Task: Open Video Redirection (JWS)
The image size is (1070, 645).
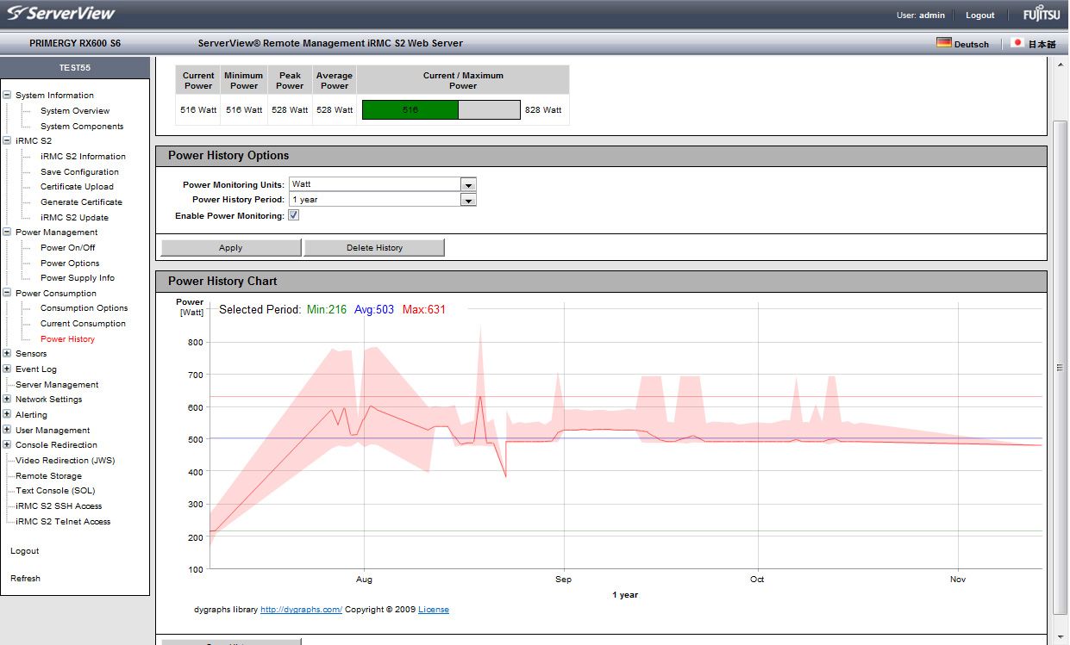Action: click(x=65, y=461)
